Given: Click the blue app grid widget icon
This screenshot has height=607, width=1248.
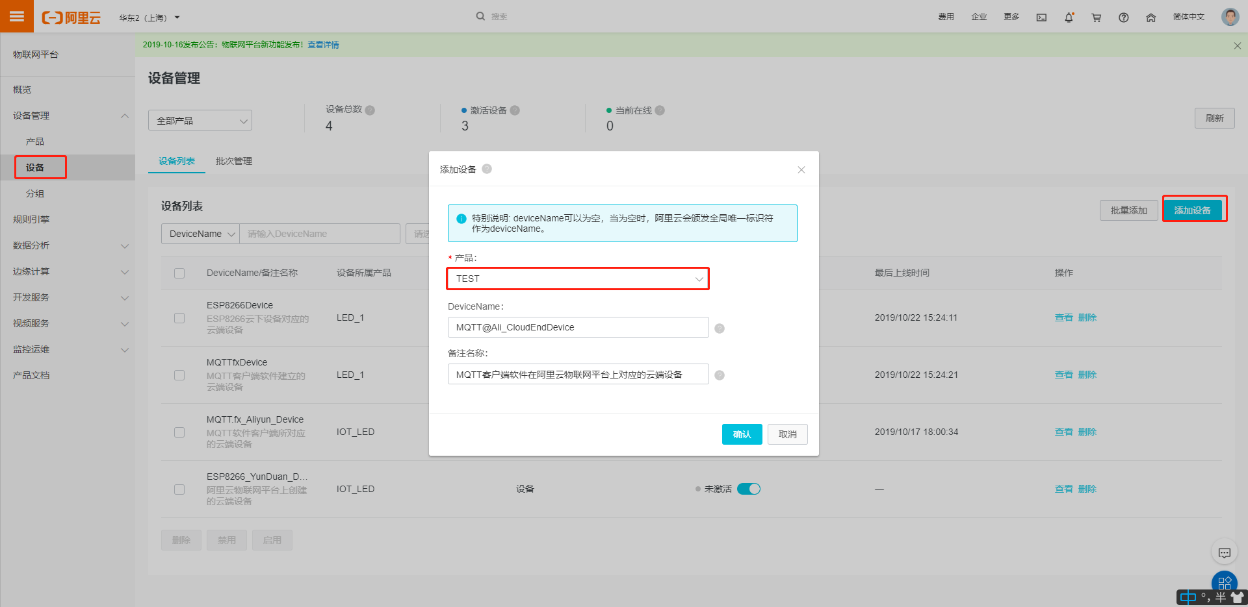Looking at the screenshot, I should [1225, 582].
